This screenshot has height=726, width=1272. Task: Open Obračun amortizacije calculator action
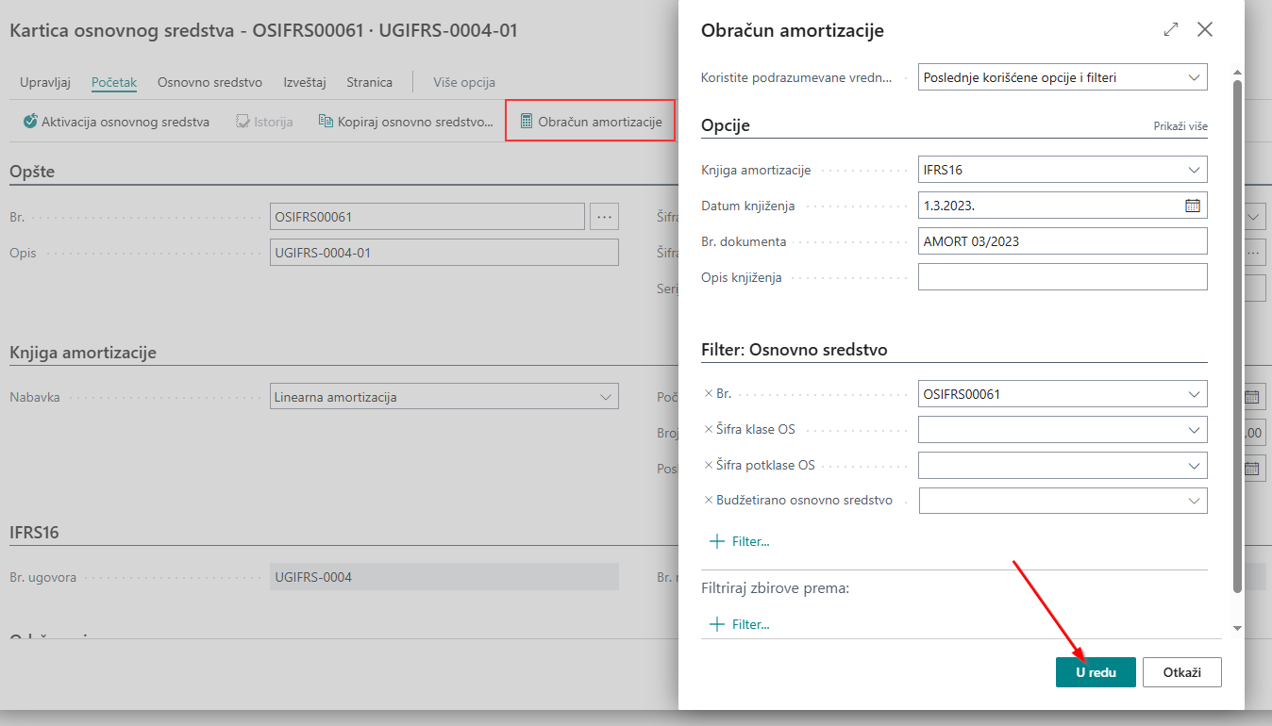tap(590, 122)
